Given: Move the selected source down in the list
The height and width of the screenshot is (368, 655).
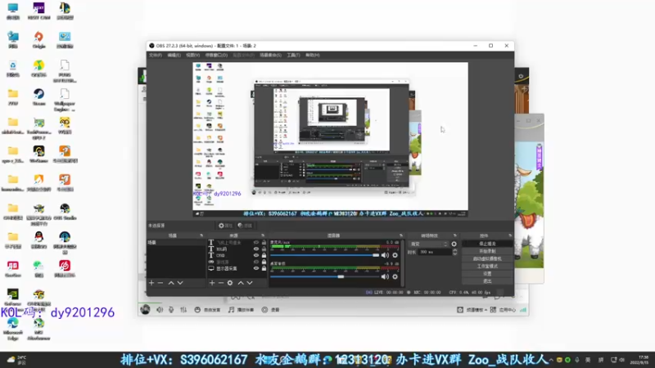Looking at the screenshot, I should (250, 283).
